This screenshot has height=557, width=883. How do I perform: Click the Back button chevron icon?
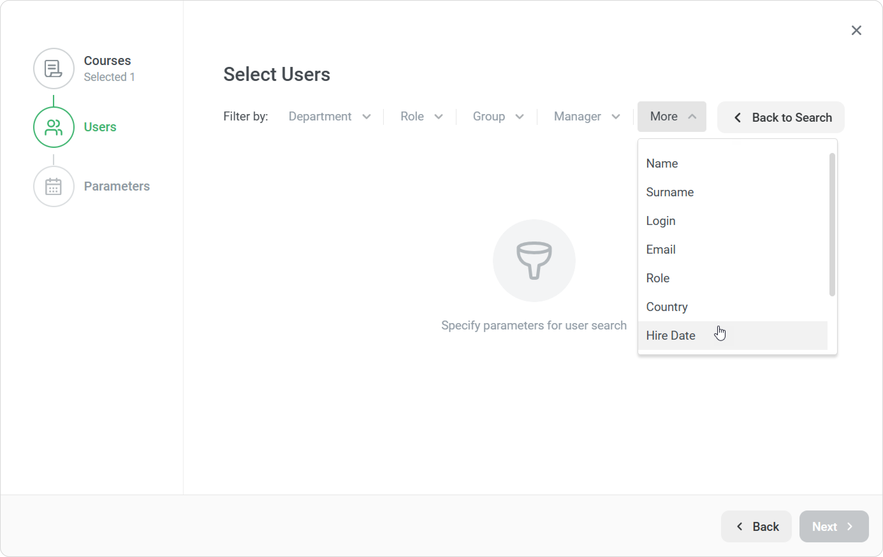(740, 527)
